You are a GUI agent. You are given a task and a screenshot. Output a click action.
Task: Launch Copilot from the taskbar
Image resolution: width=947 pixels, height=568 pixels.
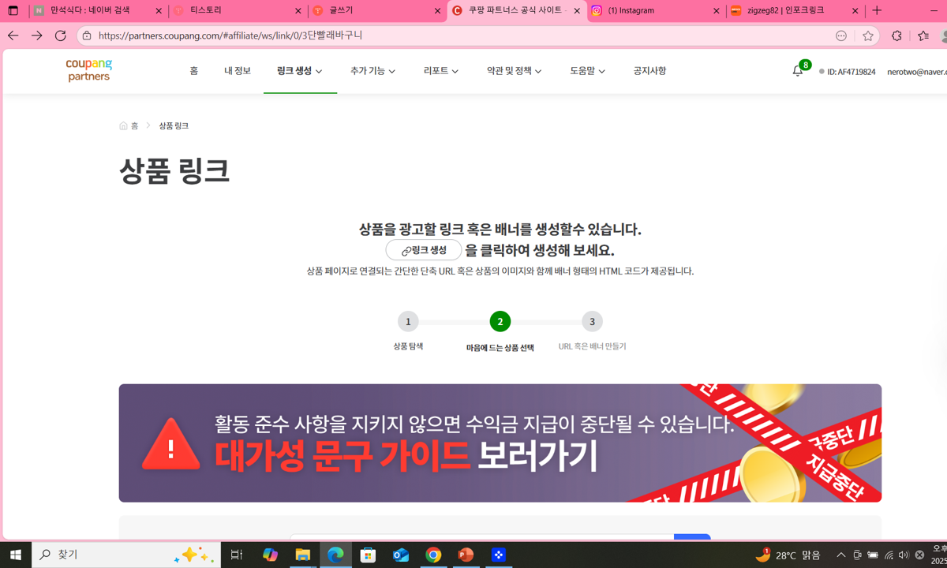270,555
